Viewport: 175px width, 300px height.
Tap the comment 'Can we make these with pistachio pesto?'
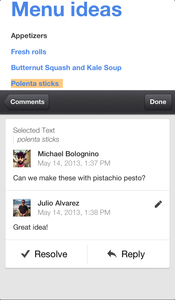[79, 178]
